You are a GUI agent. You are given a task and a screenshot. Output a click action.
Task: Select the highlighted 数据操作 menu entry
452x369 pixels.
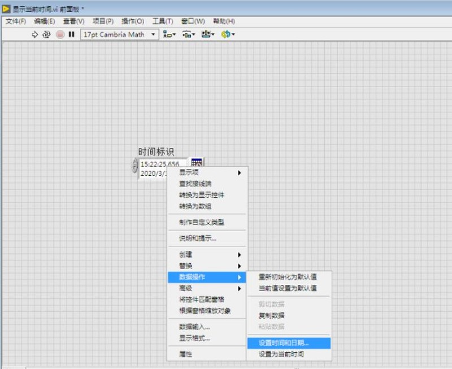207,277
